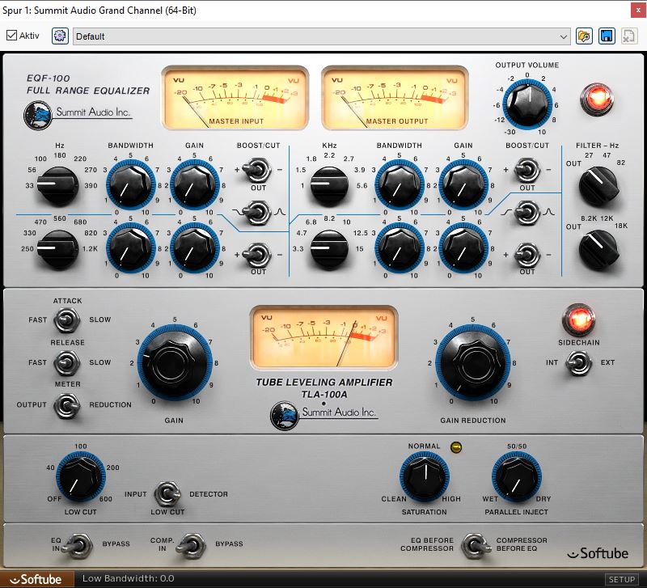Uncheck the Aktiv checkbox
Image resolution: width=647 pixels, height=588 pixels.
11,36
